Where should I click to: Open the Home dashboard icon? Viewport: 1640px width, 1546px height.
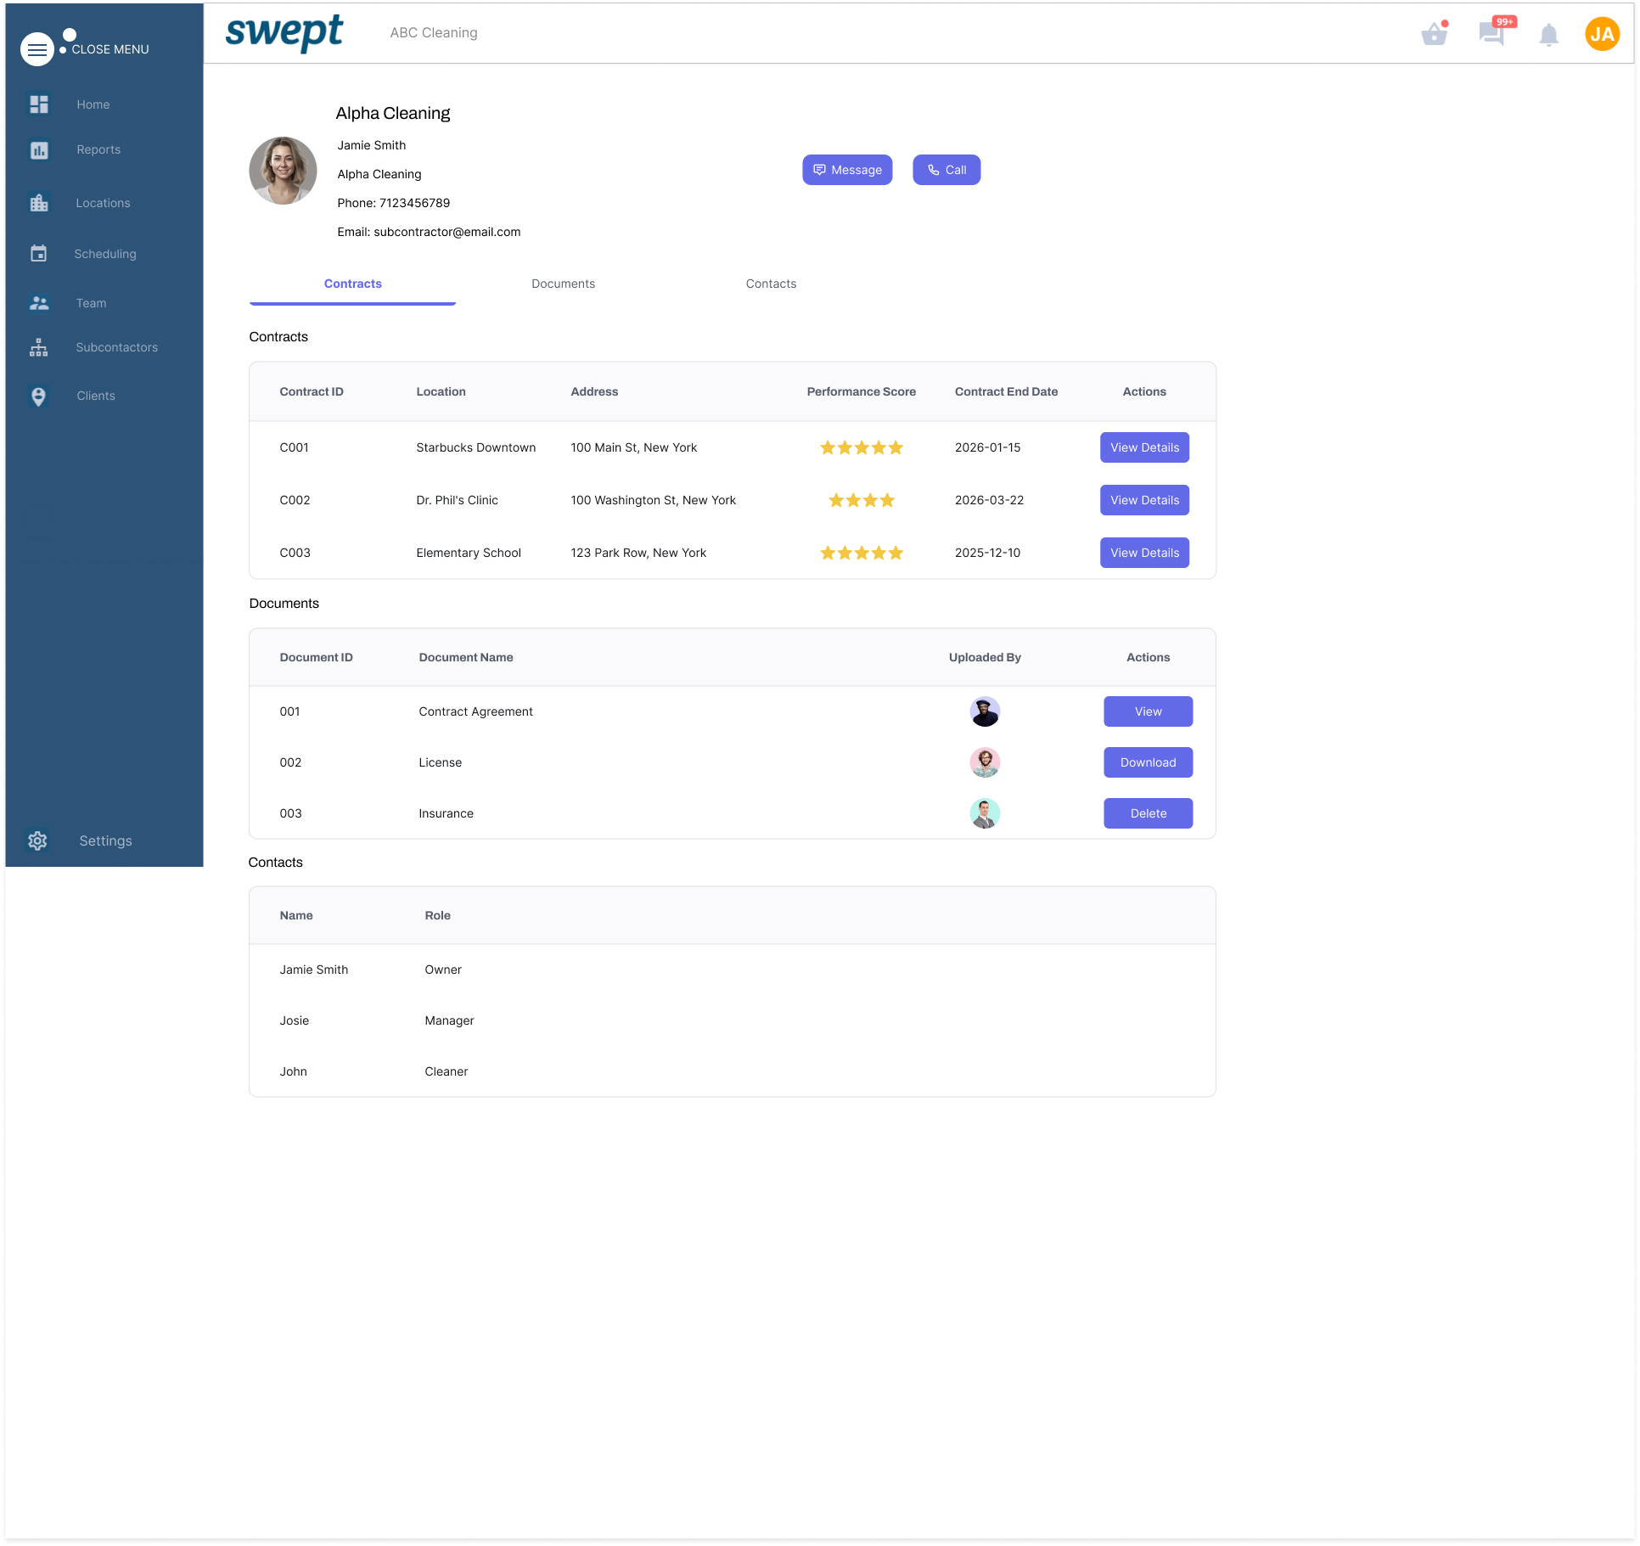pyautogui.click(x=39, y=104)
